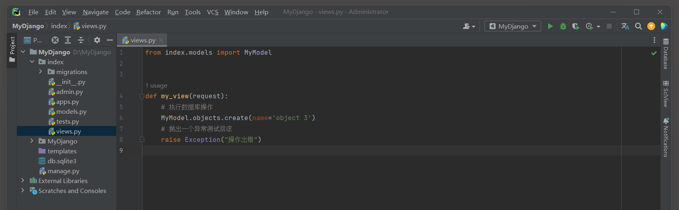679x210 pixels.
Task: Open the VCS menu
Action: pos(213,12)
